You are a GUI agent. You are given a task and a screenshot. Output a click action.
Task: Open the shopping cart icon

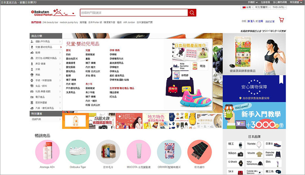281,20
